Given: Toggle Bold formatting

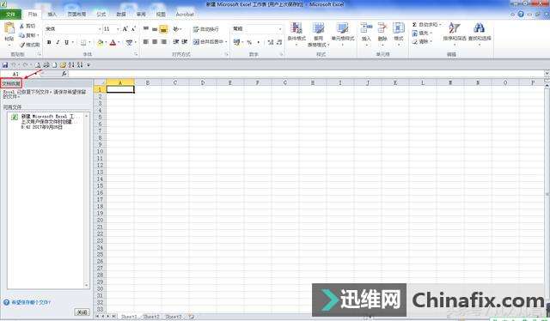Looking at the screenshot, I should click(49, 42).
